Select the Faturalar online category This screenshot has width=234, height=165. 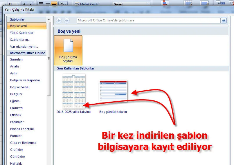click(x=17, y=122)
